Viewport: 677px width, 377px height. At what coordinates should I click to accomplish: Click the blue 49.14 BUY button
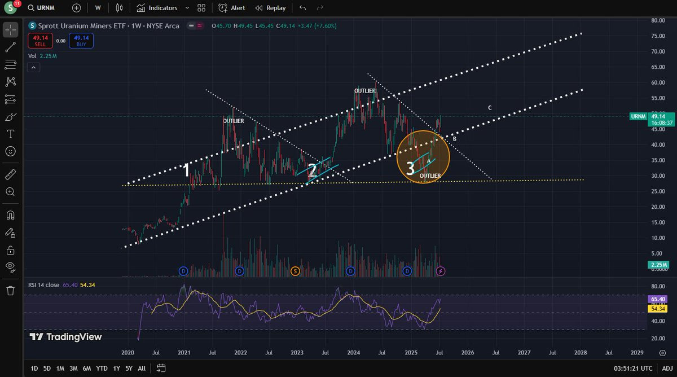[81, 41]
